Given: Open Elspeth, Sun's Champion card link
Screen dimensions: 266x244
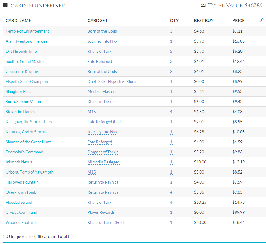Looking at the screenshot, I should [27, 81].
